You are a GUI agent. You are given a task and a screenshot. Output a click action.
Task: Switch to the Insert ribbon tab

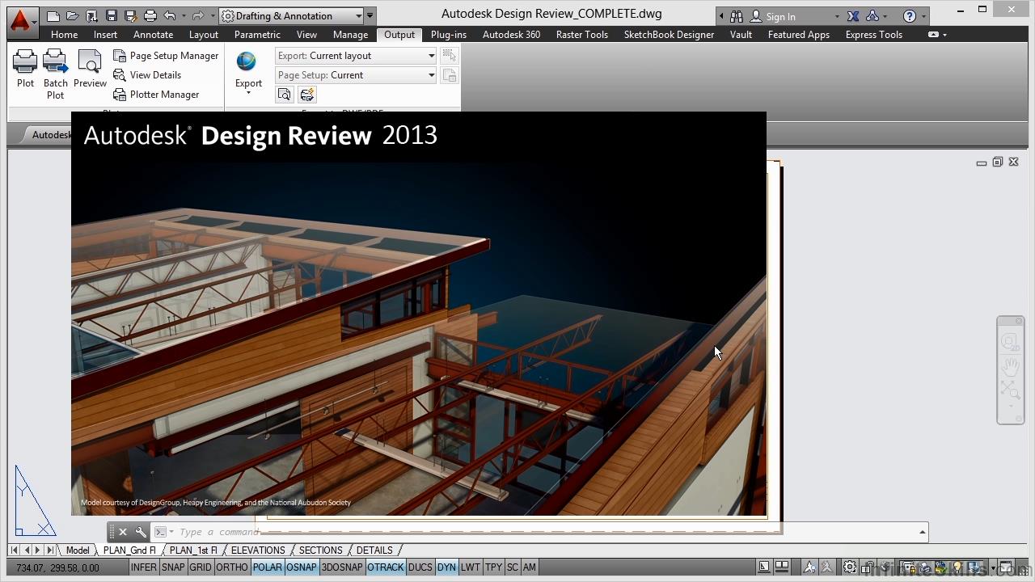tap(105, 35)
